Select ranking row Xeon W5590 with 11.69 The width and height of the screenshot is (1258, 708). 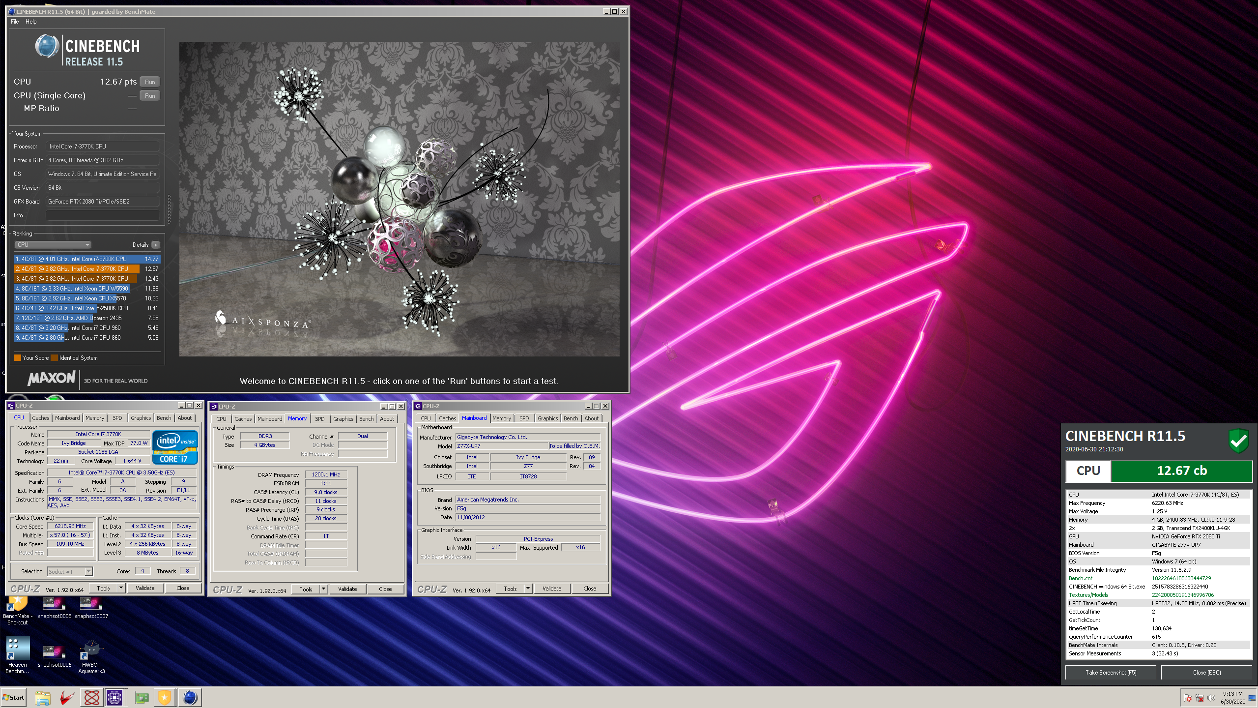coord(87,289)
